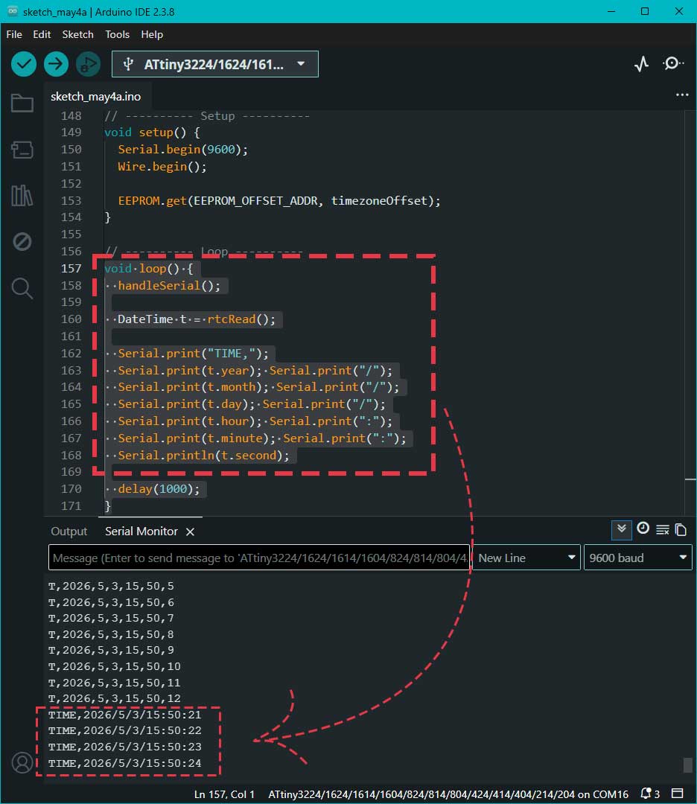Image resolution: width=697 pixels, height=804 pixels.
Task: Click the user account icon in sidebar
Action: click(x=22, y=762)
